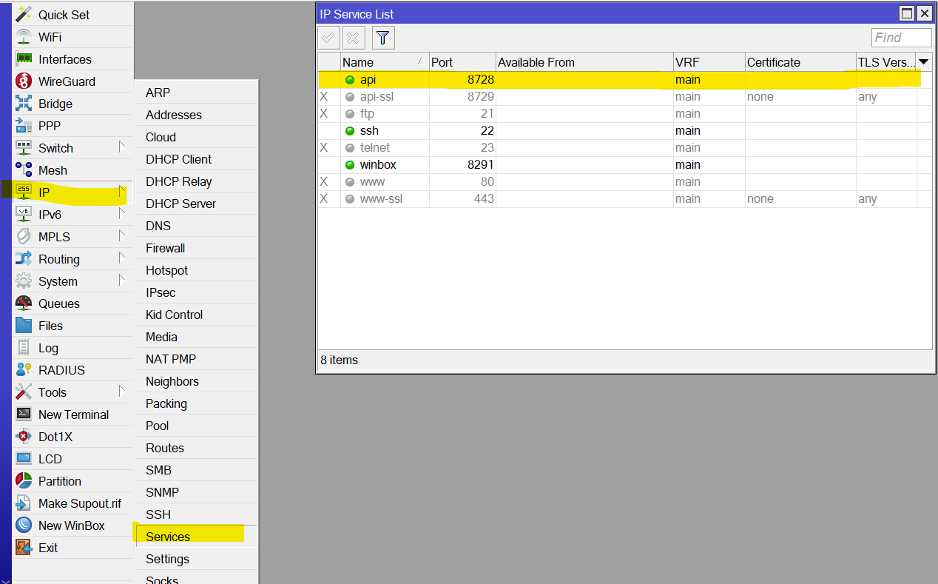Click the Partition pie chart icon

click(x=24, y=481)
